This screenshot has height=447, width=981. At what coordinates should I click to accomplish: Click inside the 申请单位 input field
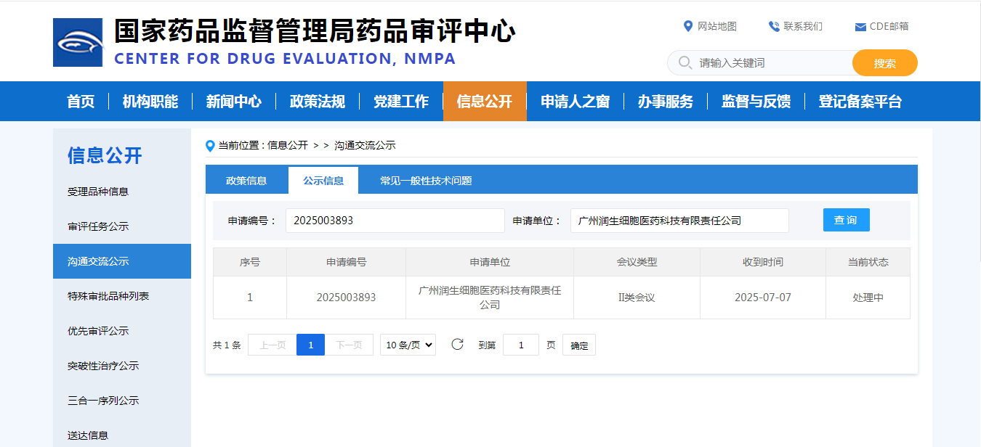679,220
